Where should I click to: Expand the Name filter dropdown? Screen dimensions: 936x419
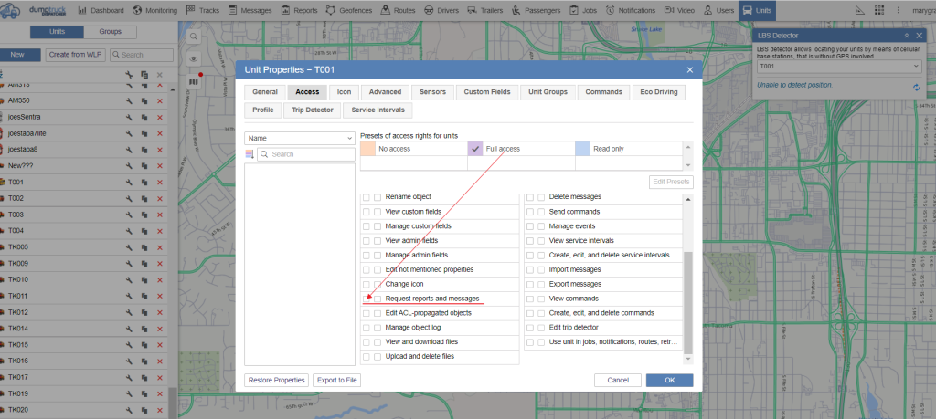point(299,138)
